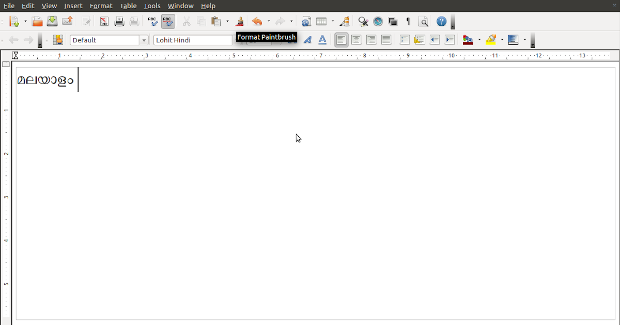Click the Insert Table grid icon
The image size is (620, 325).
tap(321, 22)
